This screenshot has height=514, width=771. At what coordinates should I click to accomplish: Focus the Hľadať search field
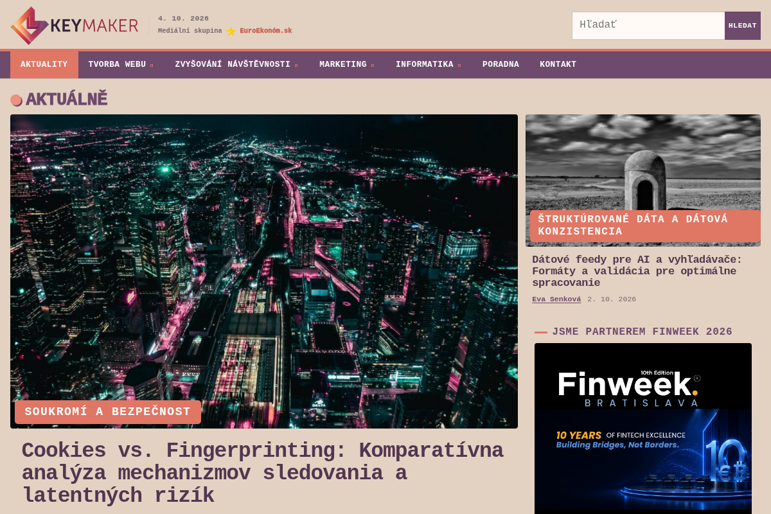(x=648, y=26)
